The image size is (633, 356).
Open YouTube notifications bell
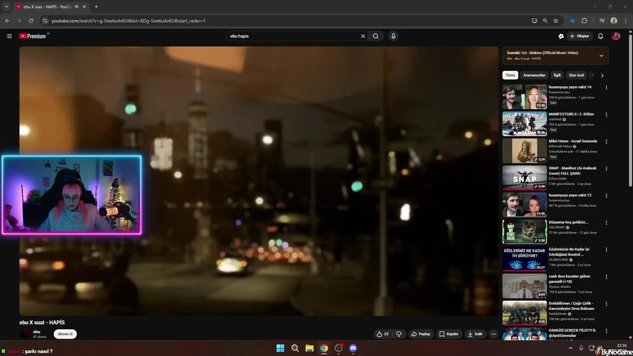click(600, 36)
